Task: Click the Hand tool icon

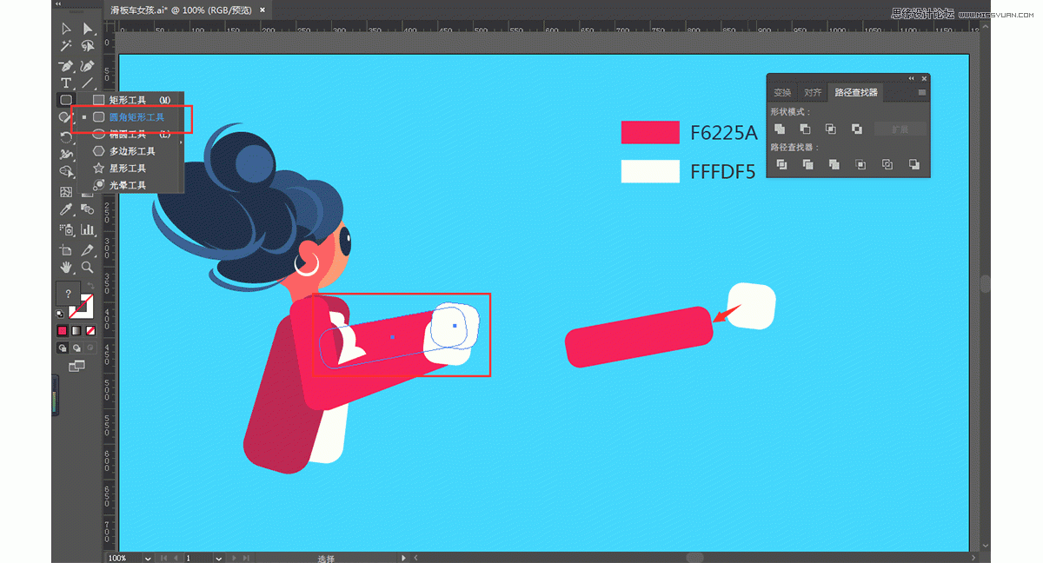Action: tap(66, 268)
